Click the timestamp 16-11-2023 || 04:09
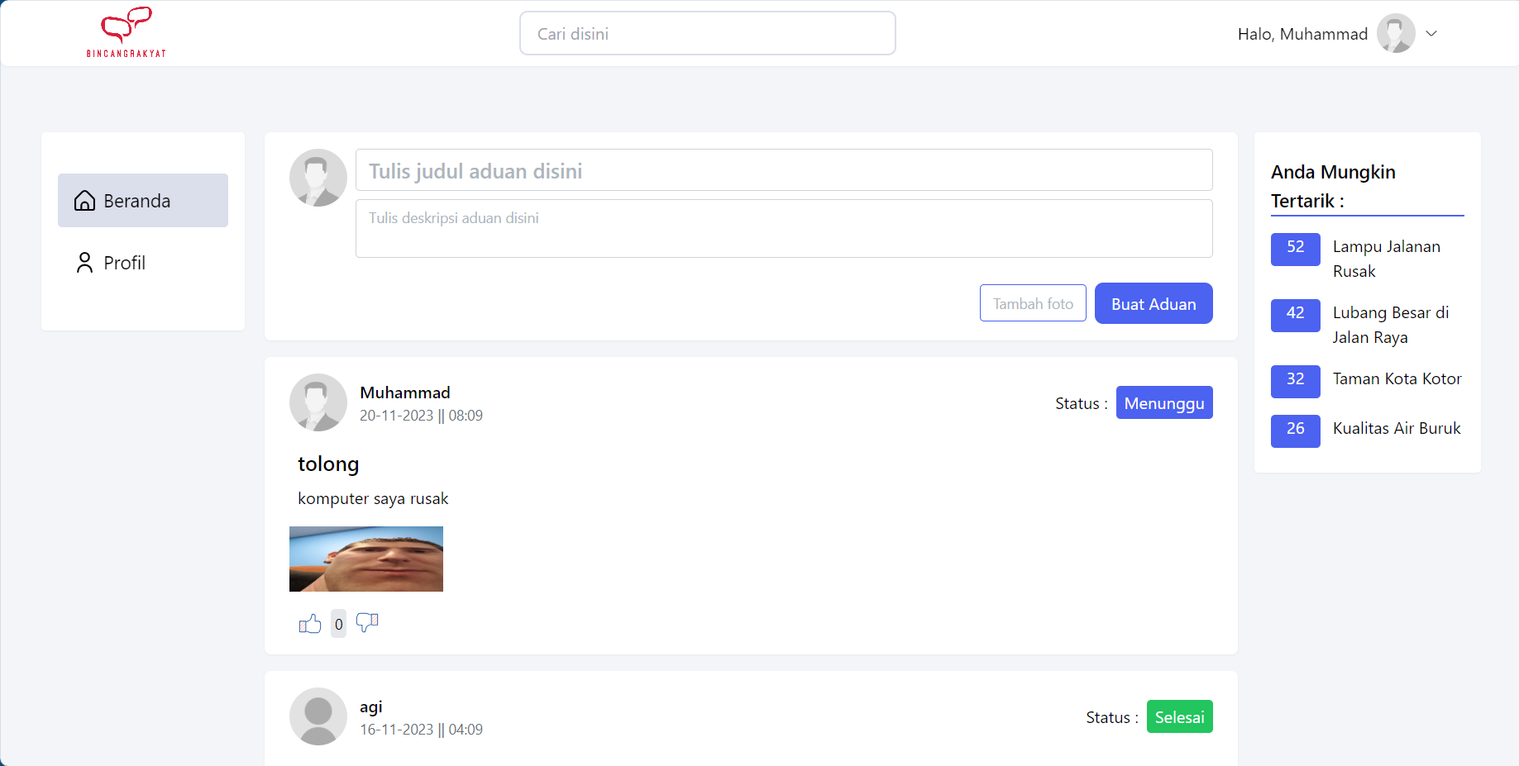The image size is (1519, 766). 421,730
